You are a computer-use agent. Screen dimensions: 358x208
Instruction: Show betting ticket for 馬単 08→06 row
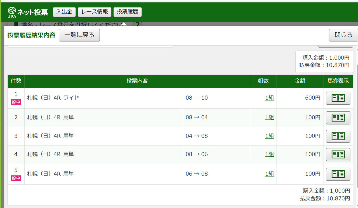point(338,154)
